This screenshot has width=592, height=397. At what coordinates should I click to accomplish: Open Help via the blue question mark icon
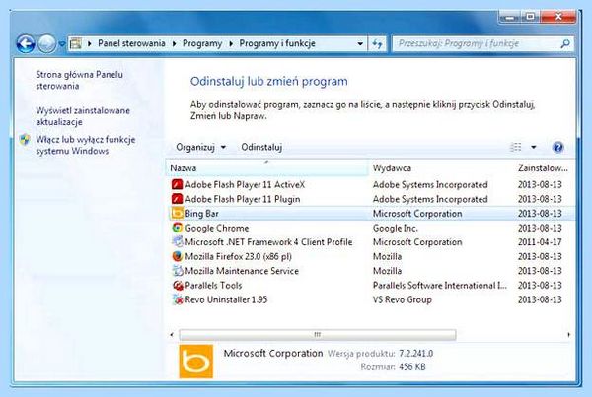[557, 147]
